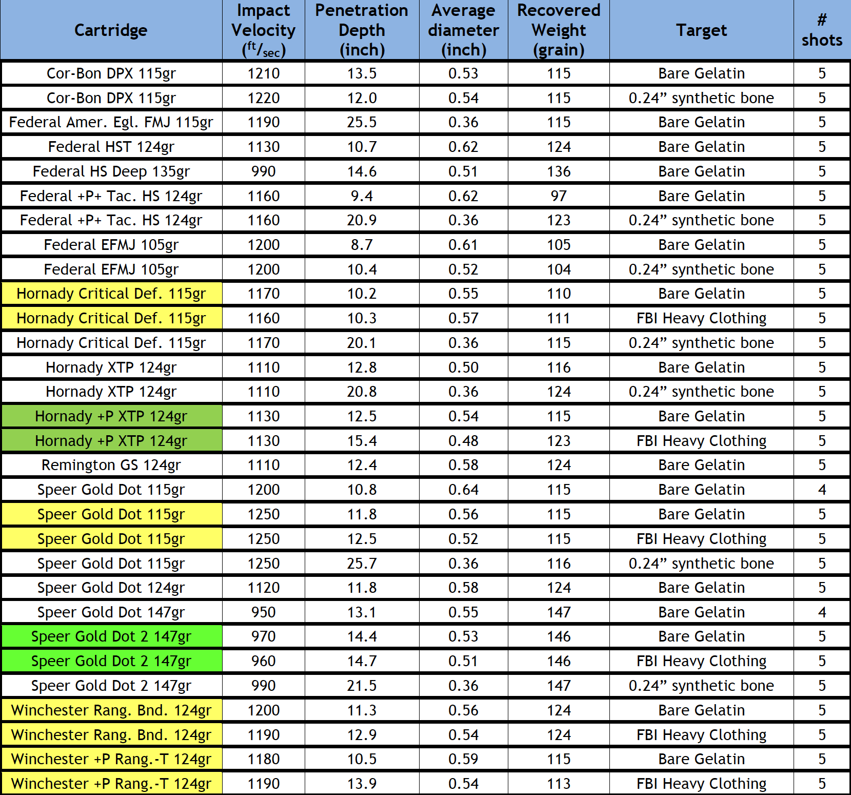
Task: Click the Penetration Depth (inch) header
Action: 362,30
